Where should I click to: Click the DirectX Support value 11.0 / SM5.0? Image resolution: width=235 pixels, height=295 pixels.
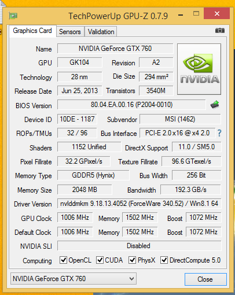(x=196, y=147)
